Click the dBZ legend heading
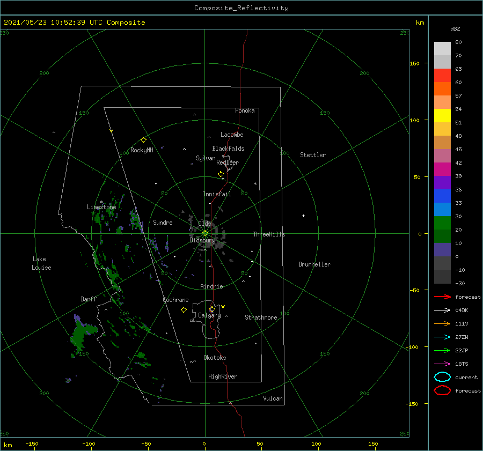The height and width of the screenshot is (451, 483). click(455, 28)
